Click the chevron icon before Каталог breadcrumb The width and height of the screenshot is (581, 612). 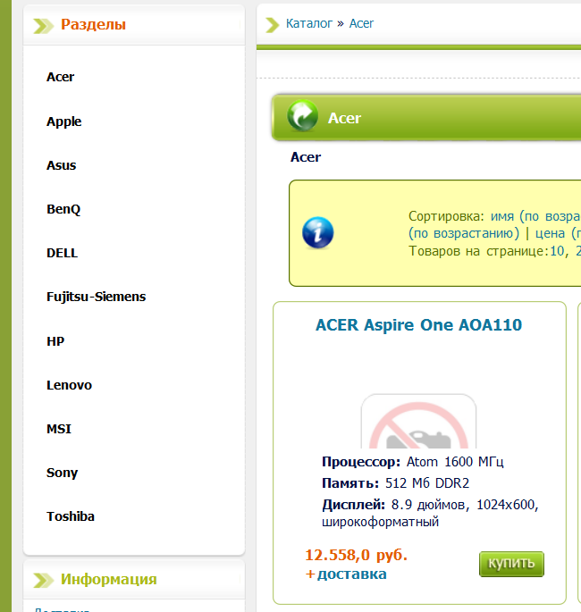(273, 25)
